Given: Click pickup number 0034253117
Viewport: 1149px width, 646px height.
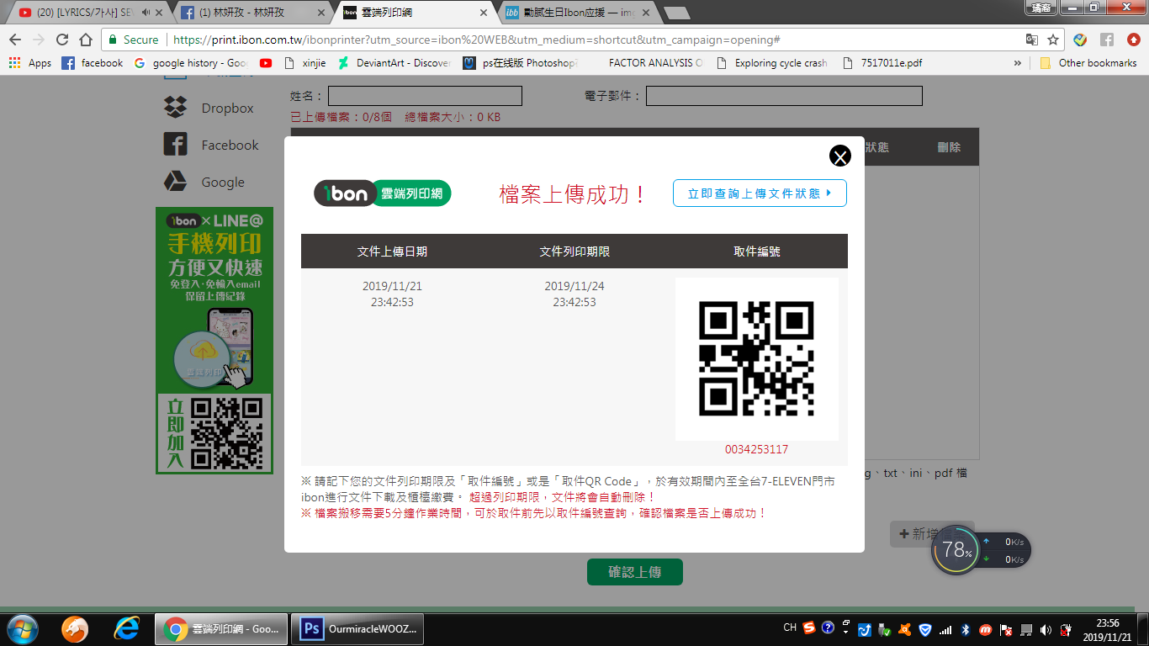Looking at the screenshot, I should (x=757, y=449).
